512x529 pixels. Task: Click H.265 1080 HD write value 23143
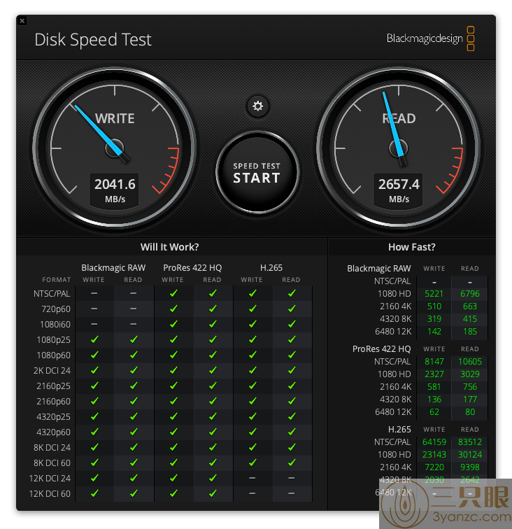pyautogui.click(x=434, y=455)
